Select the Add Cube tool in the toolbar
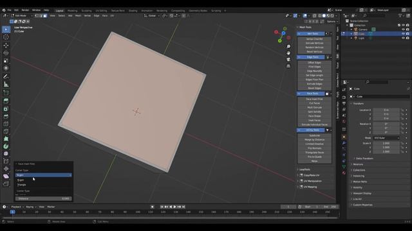Image resolution: width=412 pixels, height=231 pixels. click(6, 92)
